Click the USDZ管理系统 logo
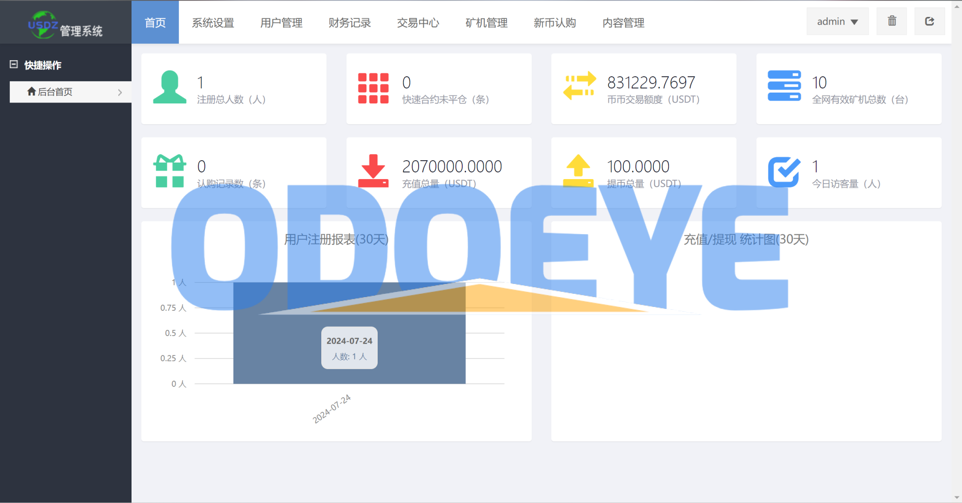The height and width of the screenshot is (503, 962). tap(65, 24)
